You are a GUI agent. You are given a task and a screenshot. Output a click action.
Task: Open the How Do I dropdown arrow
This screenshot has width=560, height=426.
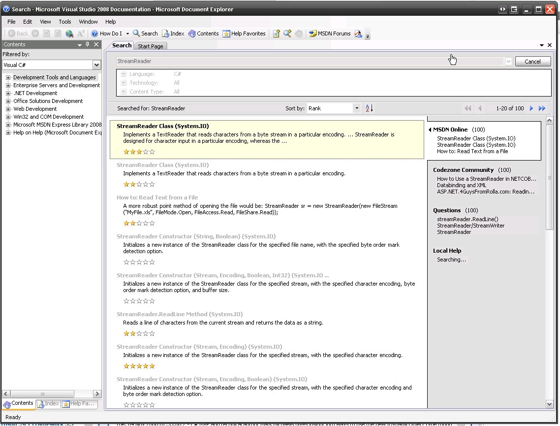[x=127, y=33]
